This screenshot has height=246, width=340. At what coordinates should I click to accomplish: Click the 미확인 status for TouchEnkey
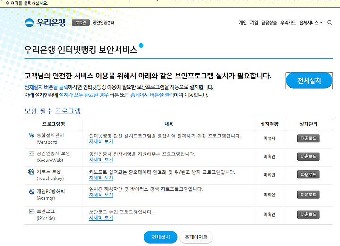click(269, 175)
